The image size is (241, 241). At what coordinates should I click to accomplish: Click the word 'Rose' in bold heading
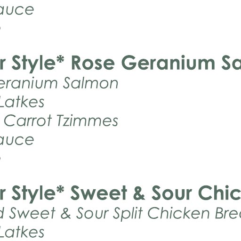point(93,63)
